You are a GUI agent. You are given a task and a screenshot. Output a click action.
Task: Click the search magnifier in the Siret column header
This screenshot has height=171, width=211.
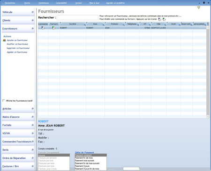[x=180, y=25]
